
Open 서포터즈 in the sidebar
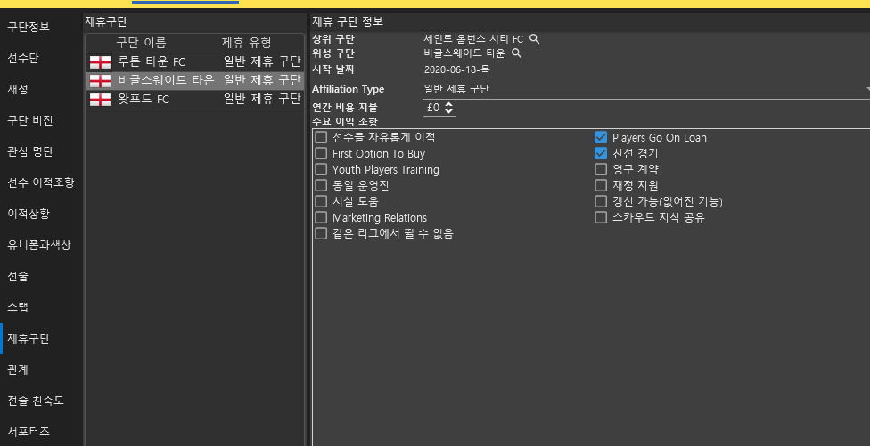click(x=29, y=432)
